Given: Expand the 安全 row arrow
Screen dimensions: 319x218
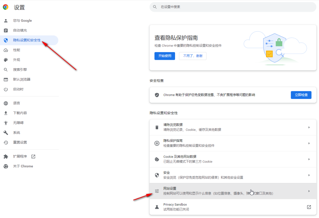Looking at the screenshot, I should (x=309, y=175).
